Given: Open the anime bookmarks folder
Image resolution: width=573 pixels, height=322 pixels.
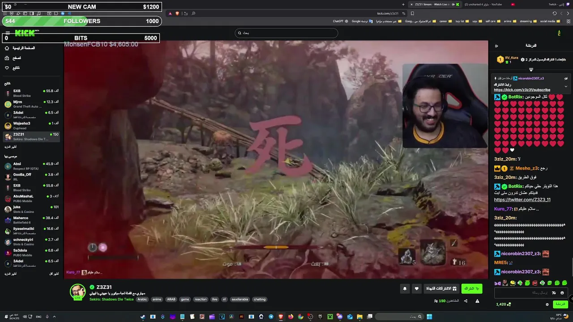Looking at the screenshot, I should coord(510,21).
